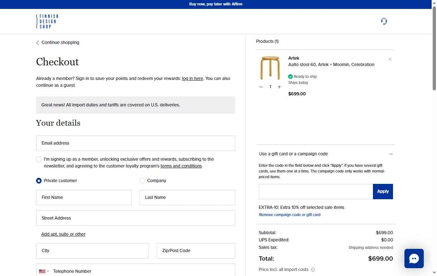Click the Shipping address needed text
437x276 pixels.
pyautogui.click(x=370, y=247)
